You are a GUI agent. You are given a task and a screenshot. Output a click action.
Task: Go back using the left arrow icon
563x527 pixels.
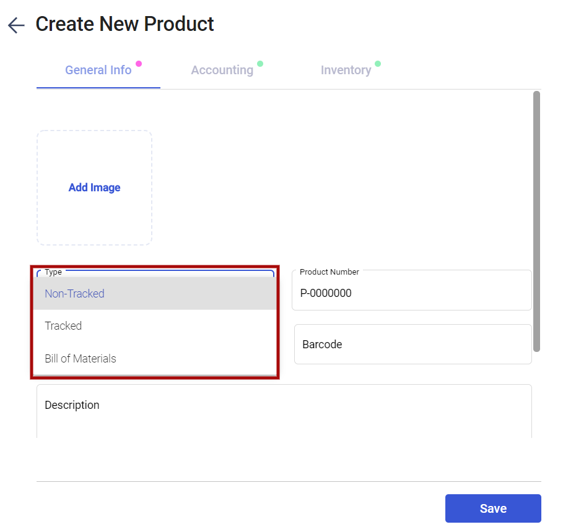(x=16, y=25)
